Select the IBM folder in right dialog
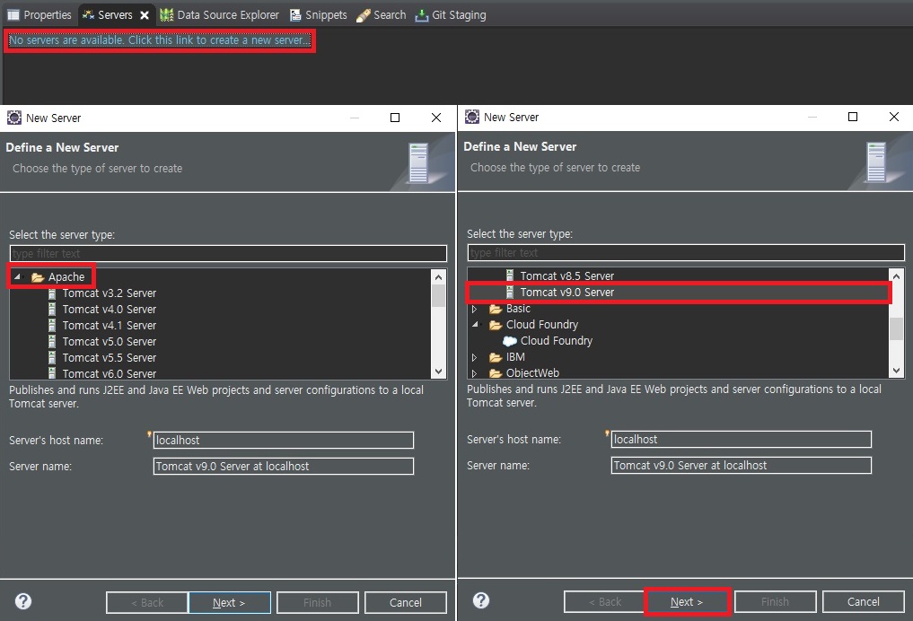This screenshot has width=913, height=621. point(515,357)
